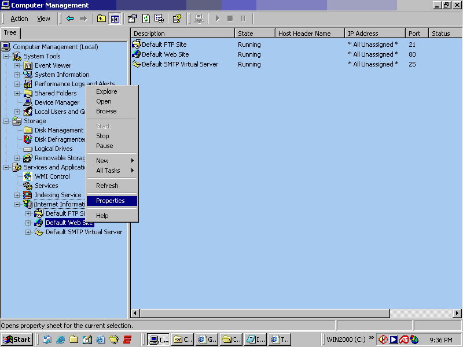
Task: Click the Stop item square icon
Action: (230, 19)
